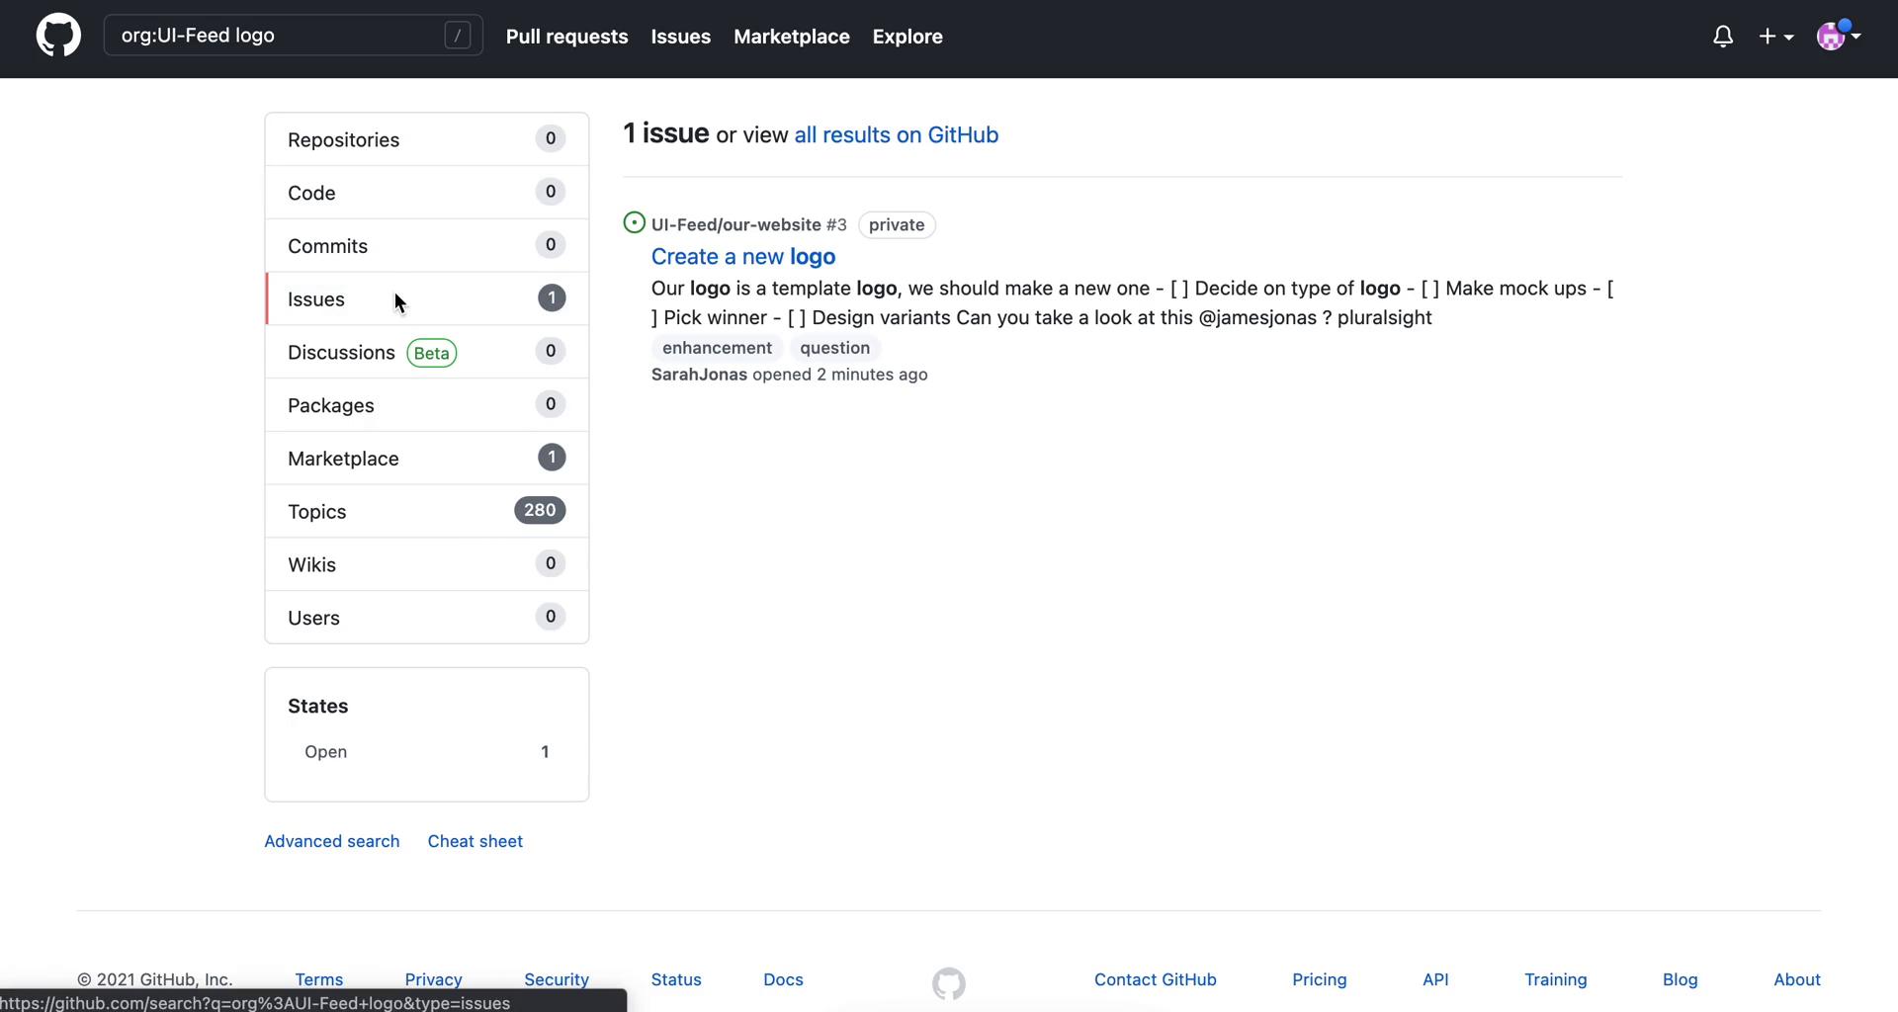Open the Cheat sheet link

(475, 841)
